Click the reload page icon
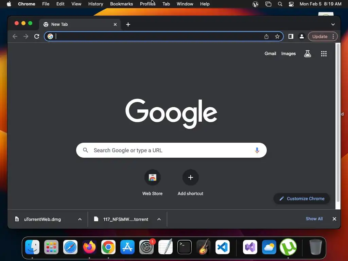 [37, 36]
